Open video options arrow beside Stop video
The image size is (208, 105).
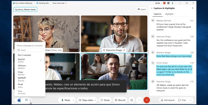tap(95, 100)
